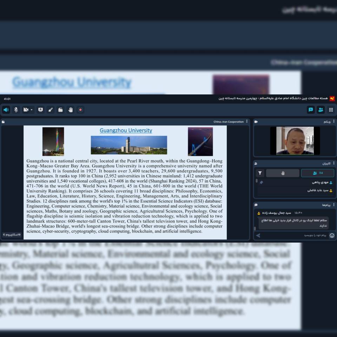
Task: Open the emoji picker
Action: [332, 236]
